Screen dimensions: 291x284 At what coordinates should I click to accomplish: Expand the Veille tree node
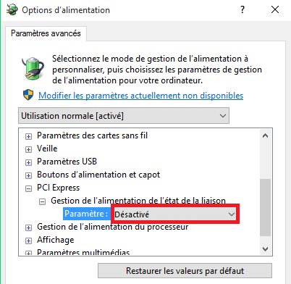pyautogui.click(x=28, y=149)
